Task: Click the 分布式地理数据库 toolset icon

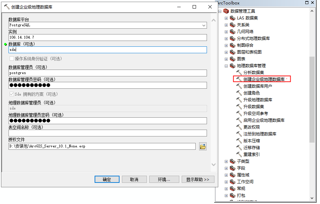Action: tap(233, 39)
